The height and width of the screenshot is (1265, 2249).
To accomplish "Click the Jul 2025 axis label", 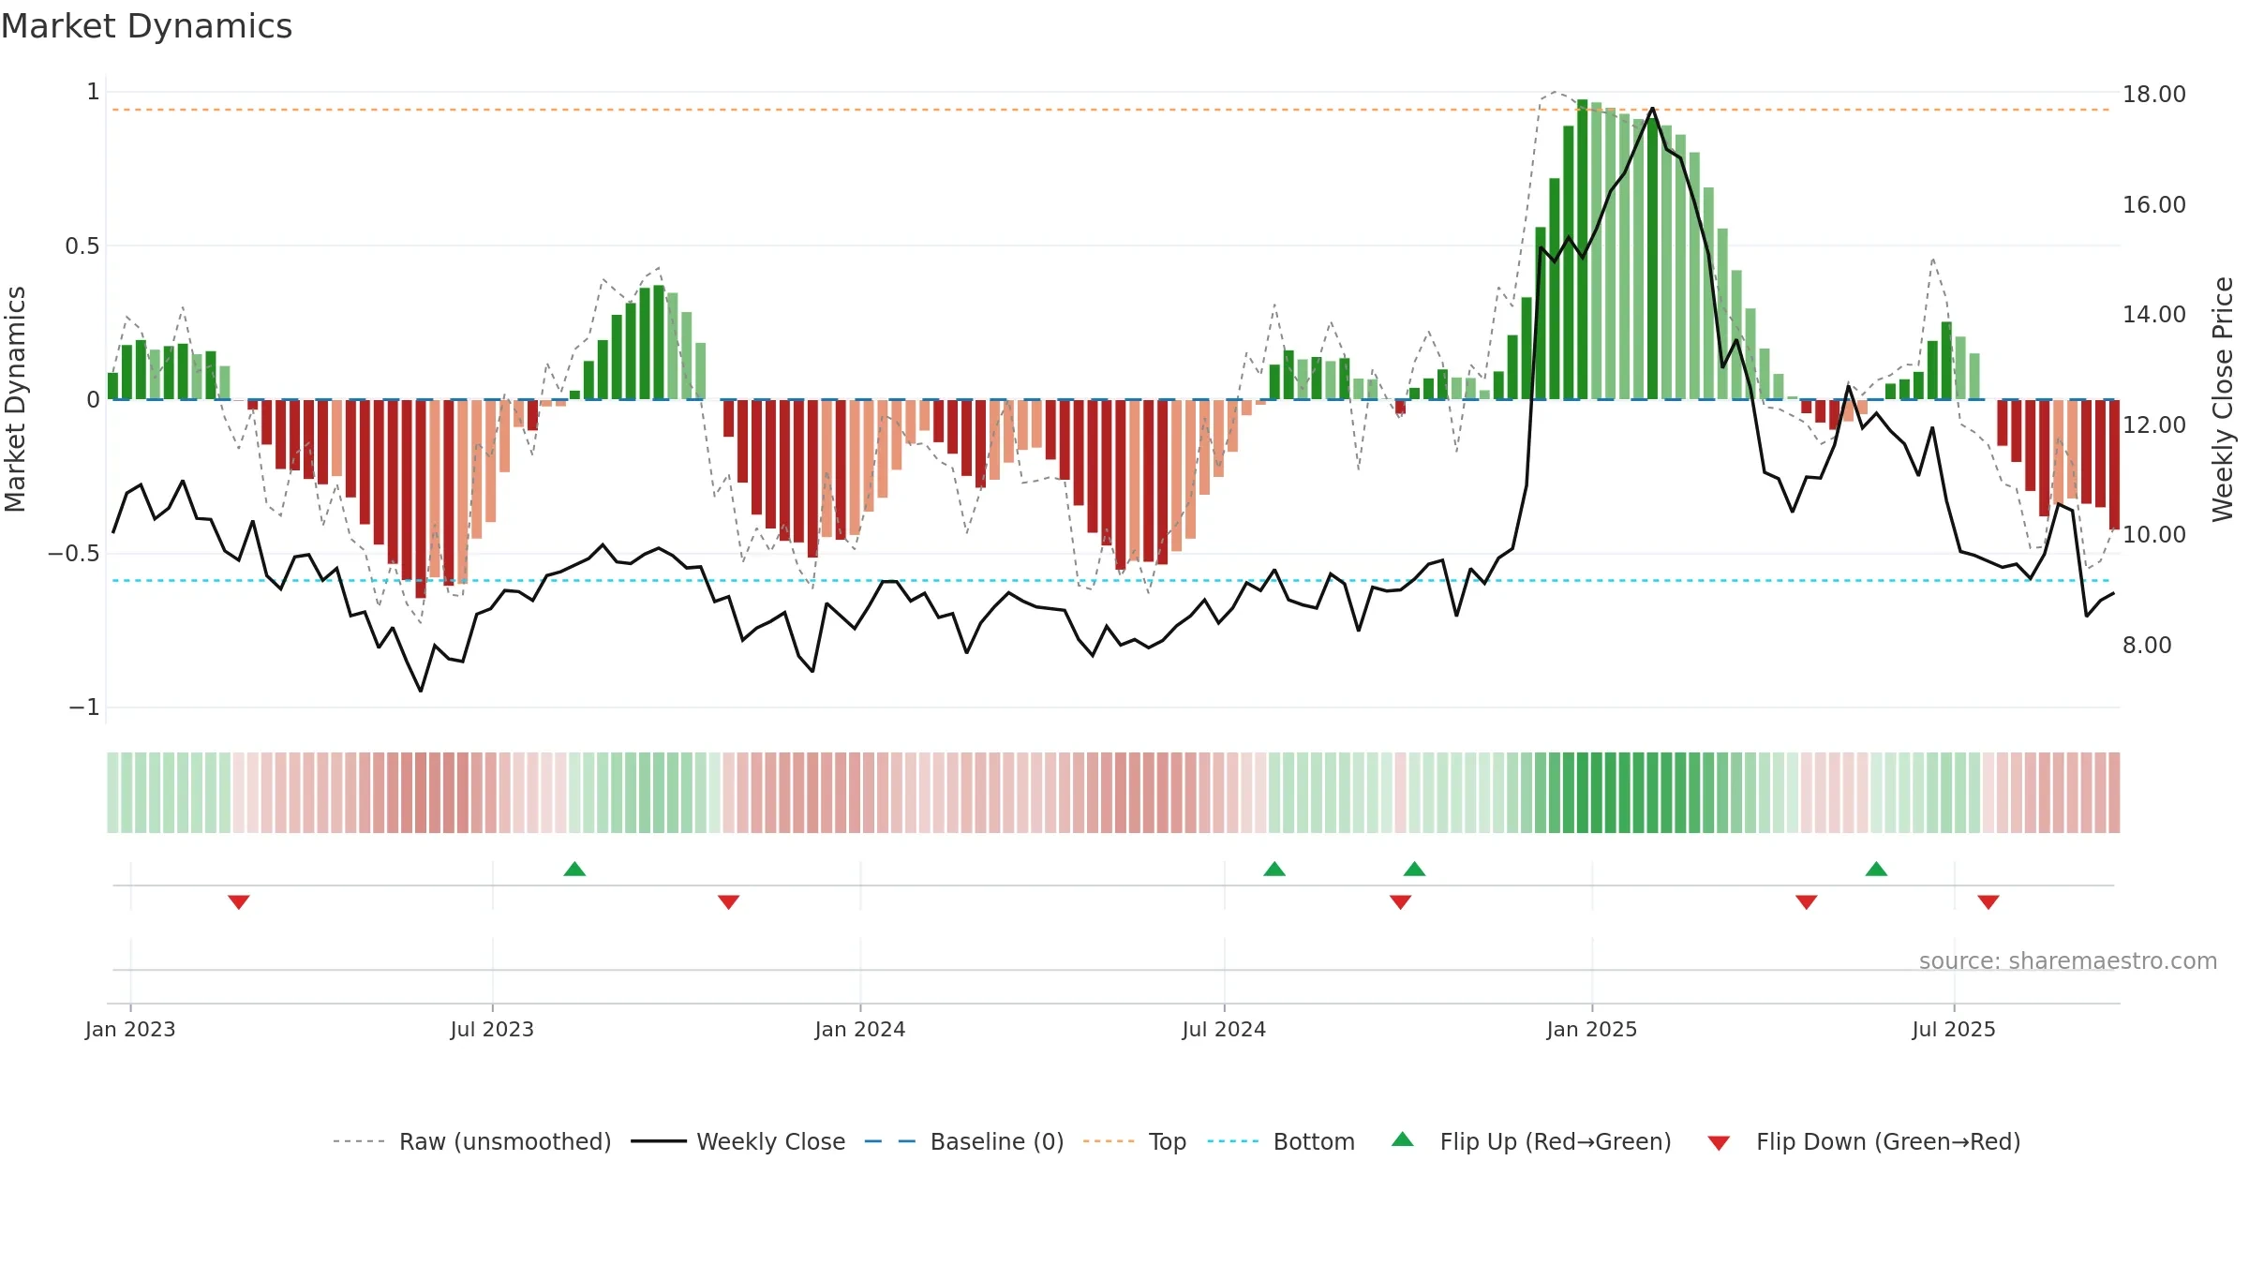I will click(1954, 1029).
